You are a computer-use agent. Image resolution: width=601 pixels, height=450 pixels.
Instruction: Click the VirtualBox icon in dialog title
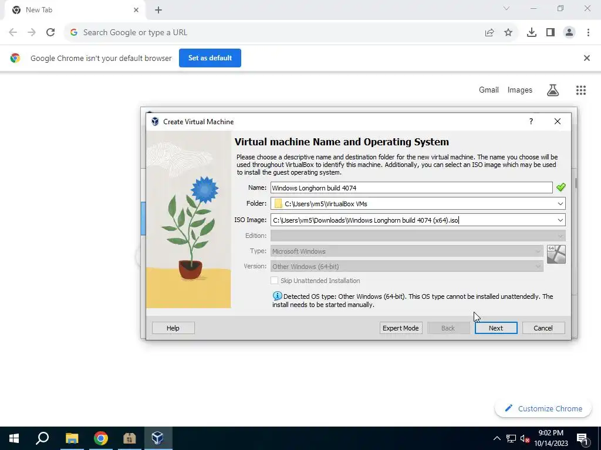[155, 121]
